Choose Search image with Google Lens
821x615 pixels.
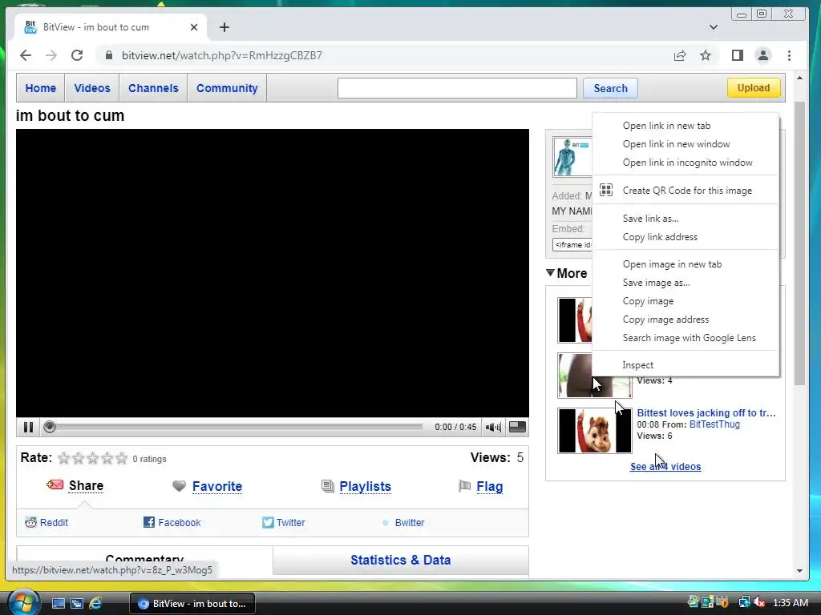click(x=686, y=338)
